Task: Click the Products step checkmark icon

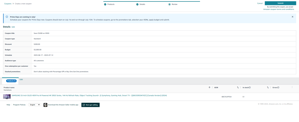Action: [105, 4]
